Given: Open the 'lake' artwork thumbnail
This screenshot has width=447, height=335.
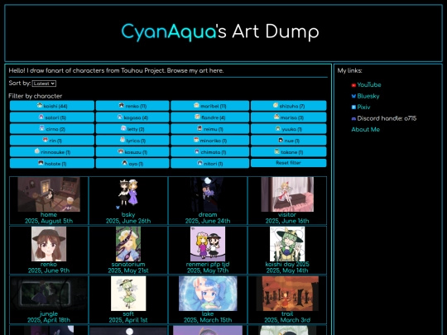Looking at the screenshot, I should (208, 294).
